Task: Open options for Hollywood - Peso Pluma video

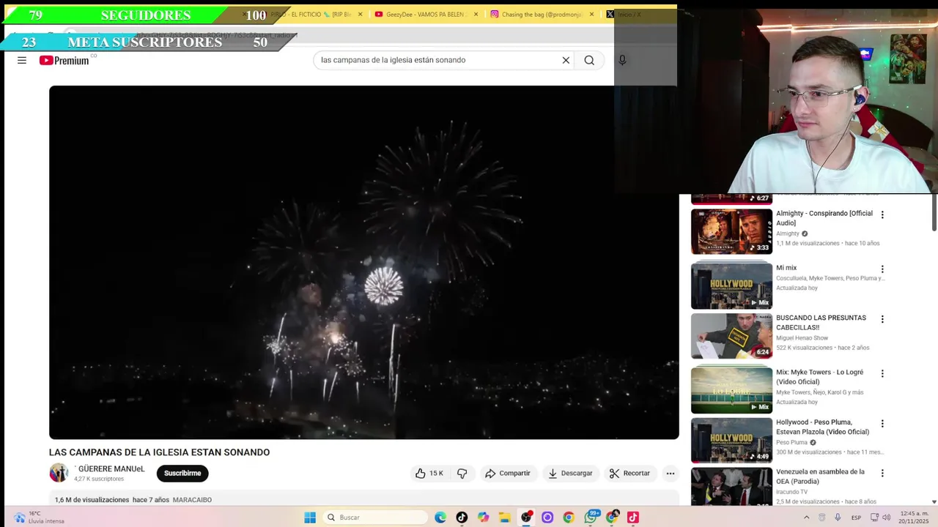Action: coord(882,423)
